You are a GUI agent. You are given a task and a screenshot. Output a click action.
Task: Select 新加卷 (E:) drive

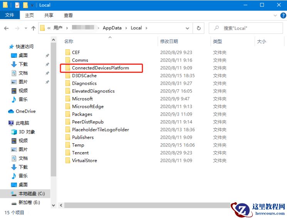(x=29, y=202)
